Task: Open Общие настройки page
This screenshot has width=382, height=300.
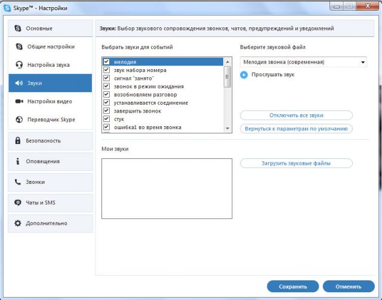Action: [x=50, y=46]
